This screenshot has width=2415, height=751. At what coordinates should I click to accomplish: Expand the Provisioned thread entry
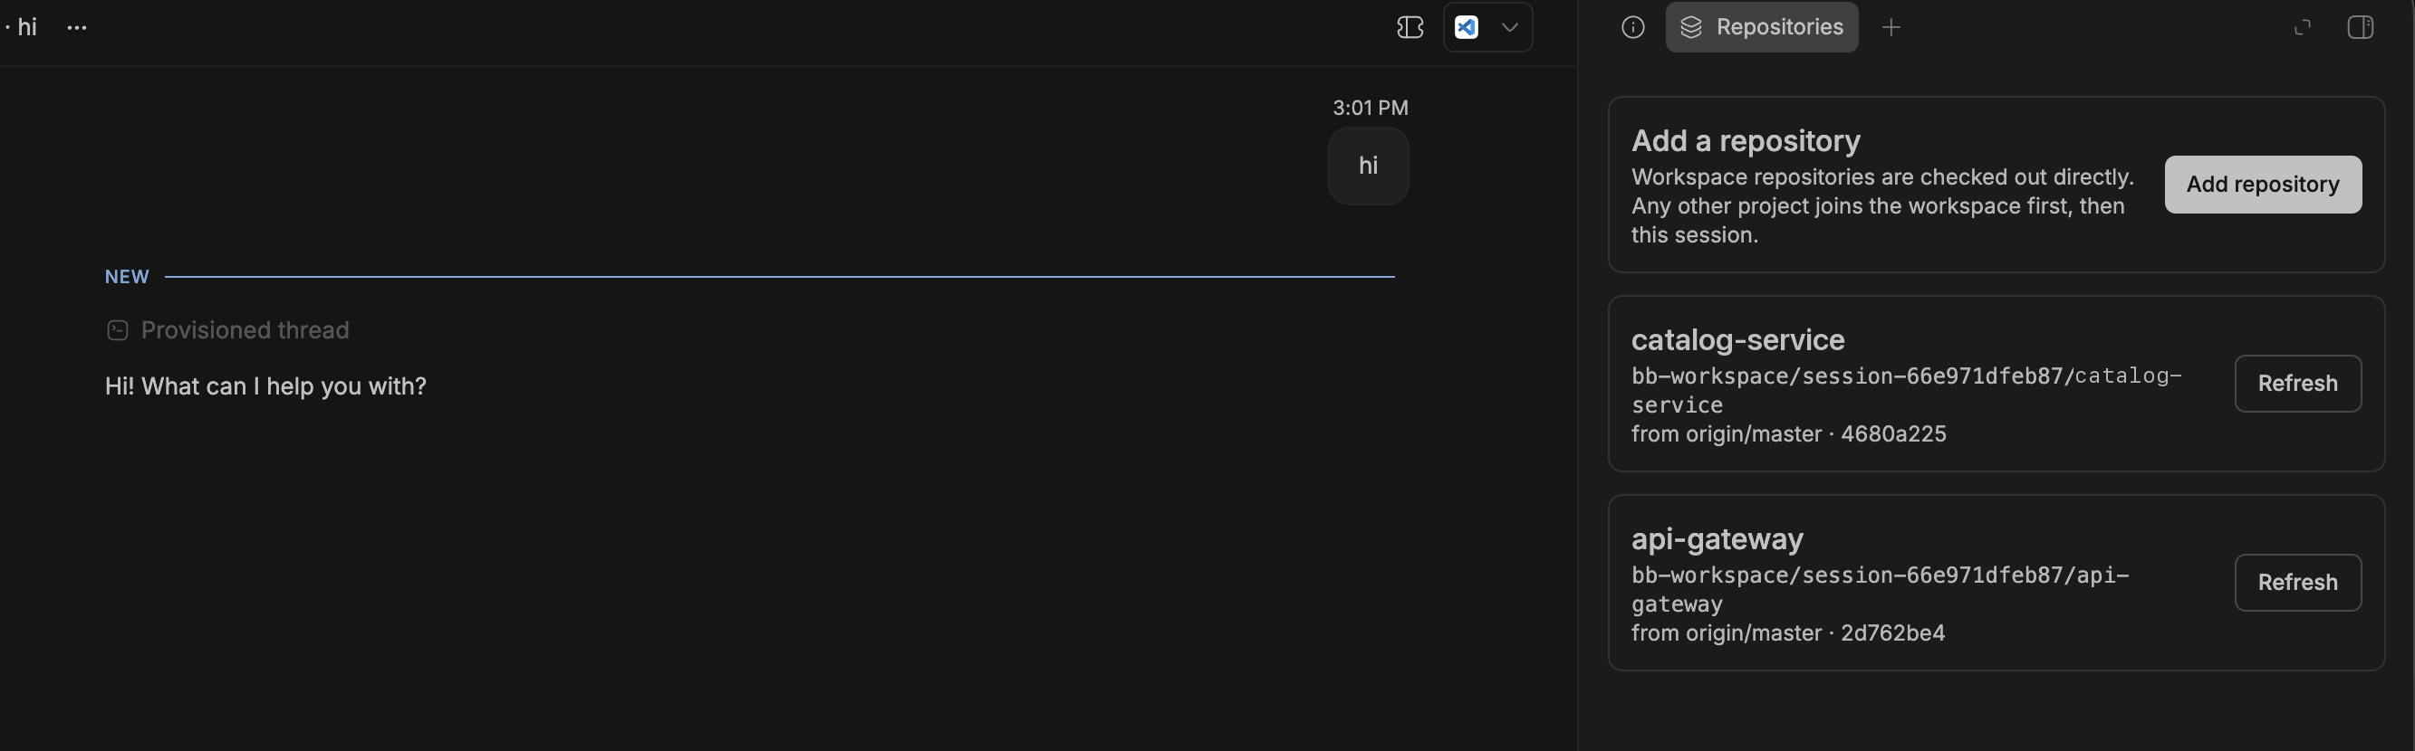[226, 330]
